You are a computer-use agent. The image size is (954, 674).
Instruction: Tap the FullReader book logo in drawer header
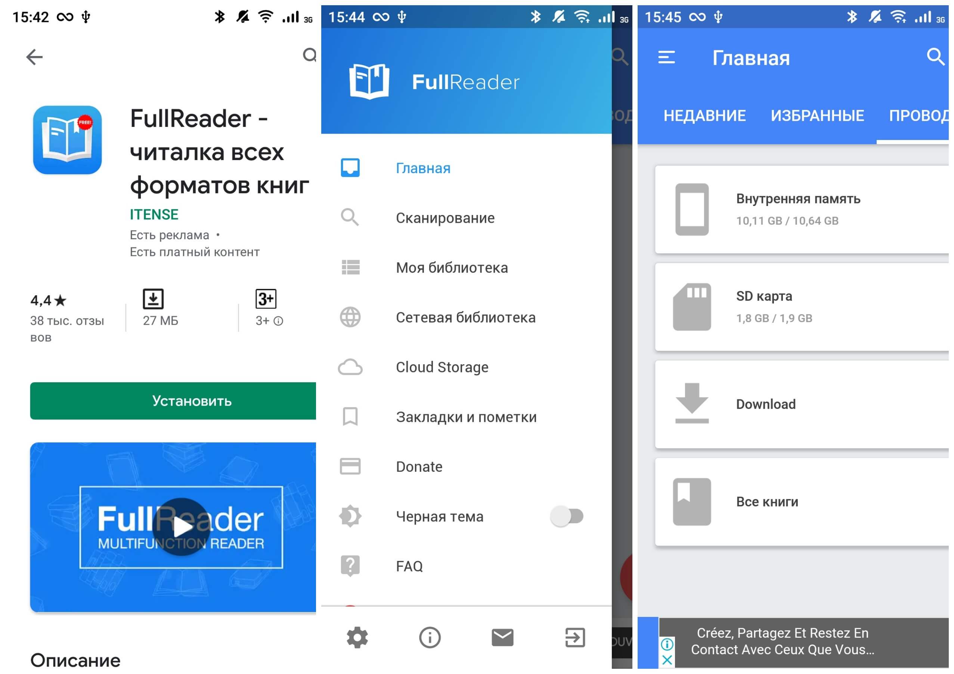pyautogui.click(x=369, y=81)
